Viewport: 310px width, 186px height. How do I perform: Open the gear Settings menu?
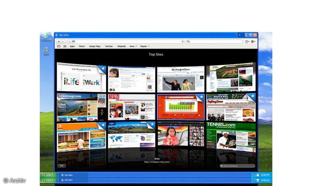253,41
